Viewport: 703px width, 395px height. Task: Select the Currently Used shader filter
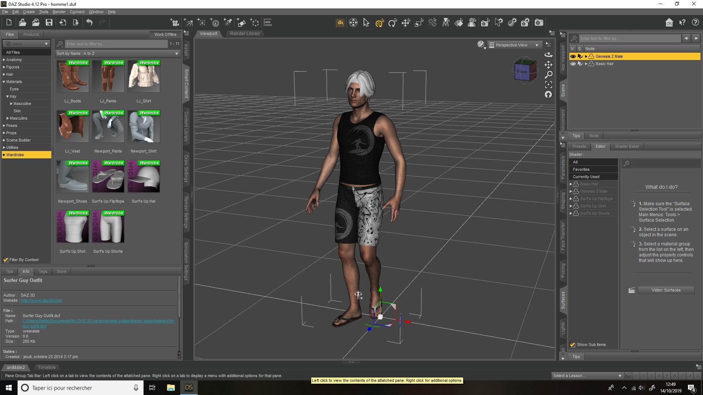click(x=593, y=177)
